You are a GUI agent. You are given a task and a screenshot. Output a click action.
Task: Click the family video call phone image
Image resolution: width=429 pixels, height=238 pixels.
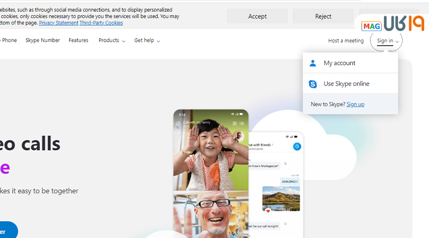coord(211,174)
